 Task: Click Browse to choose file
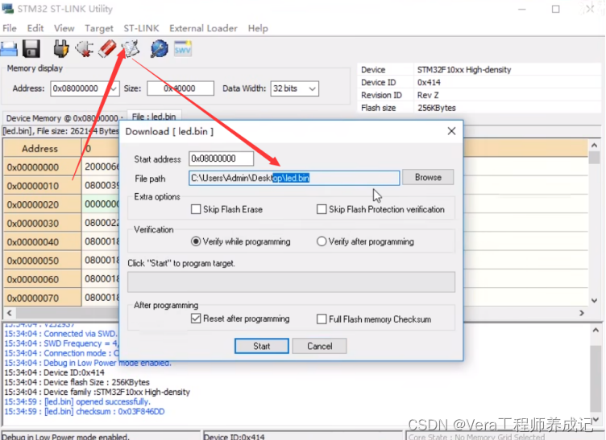point(428,178)
